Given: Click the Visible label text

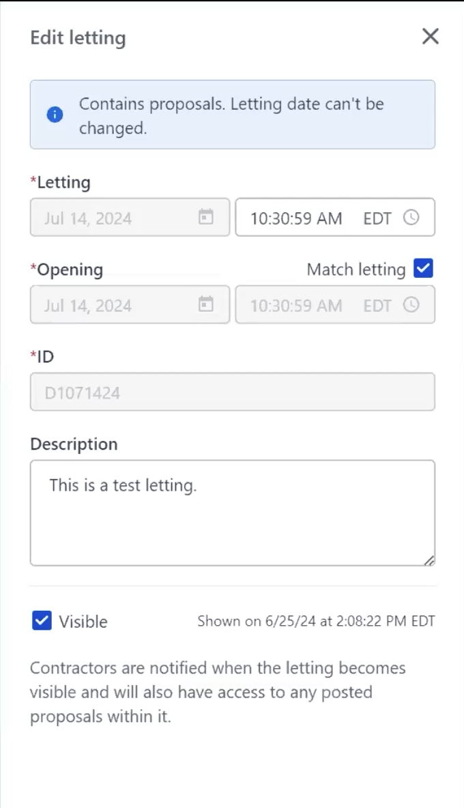Looking at the screenshot, I should pyautogui.click(x=83, y=622).
